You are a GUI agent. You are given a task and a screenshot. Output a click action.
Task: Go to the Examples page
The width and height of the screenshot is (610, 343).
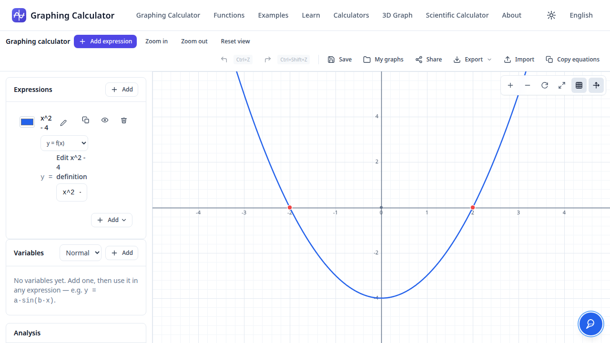coord(273,15)
